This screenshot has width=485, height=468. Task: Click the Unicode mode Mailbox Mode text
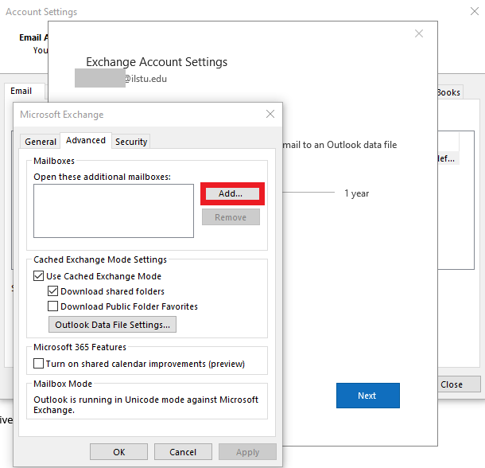pyautogui.click(x=145, y=404)
